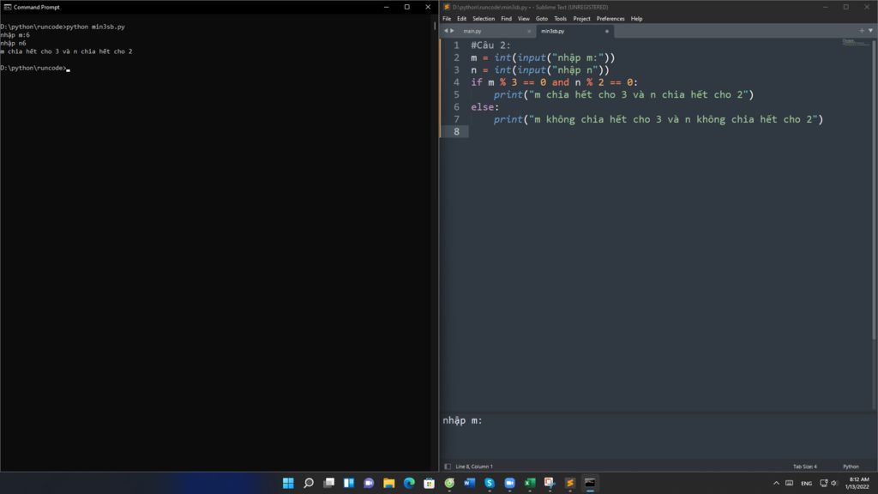Open the Project menu
This screenshot has height=494, width=878.
(x=581, y=19)
